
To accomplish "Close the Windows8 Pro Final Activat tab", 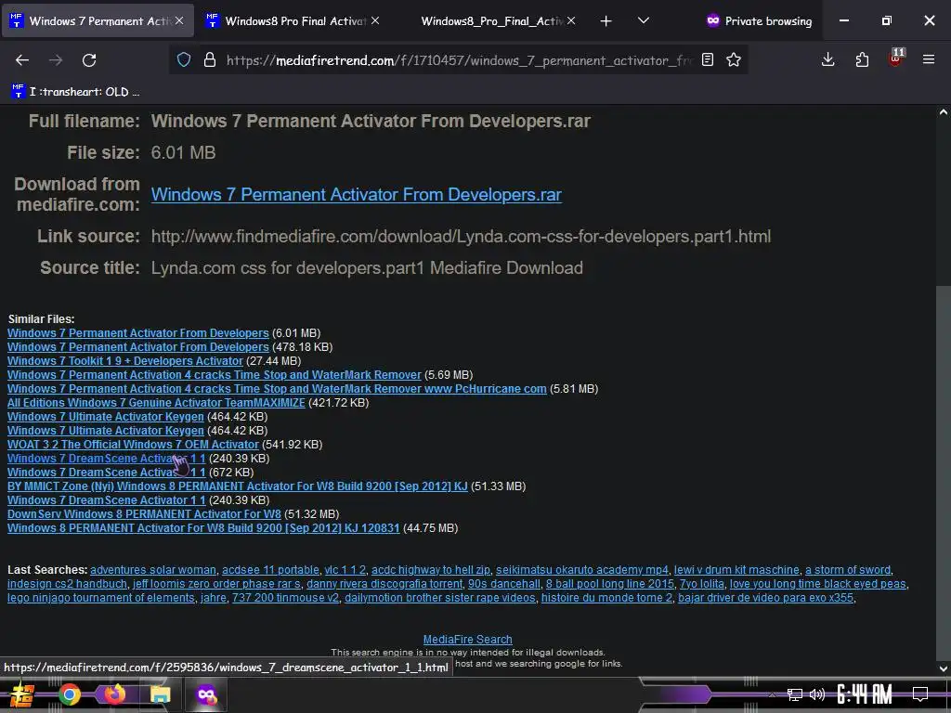I will [x=375, y=20].
